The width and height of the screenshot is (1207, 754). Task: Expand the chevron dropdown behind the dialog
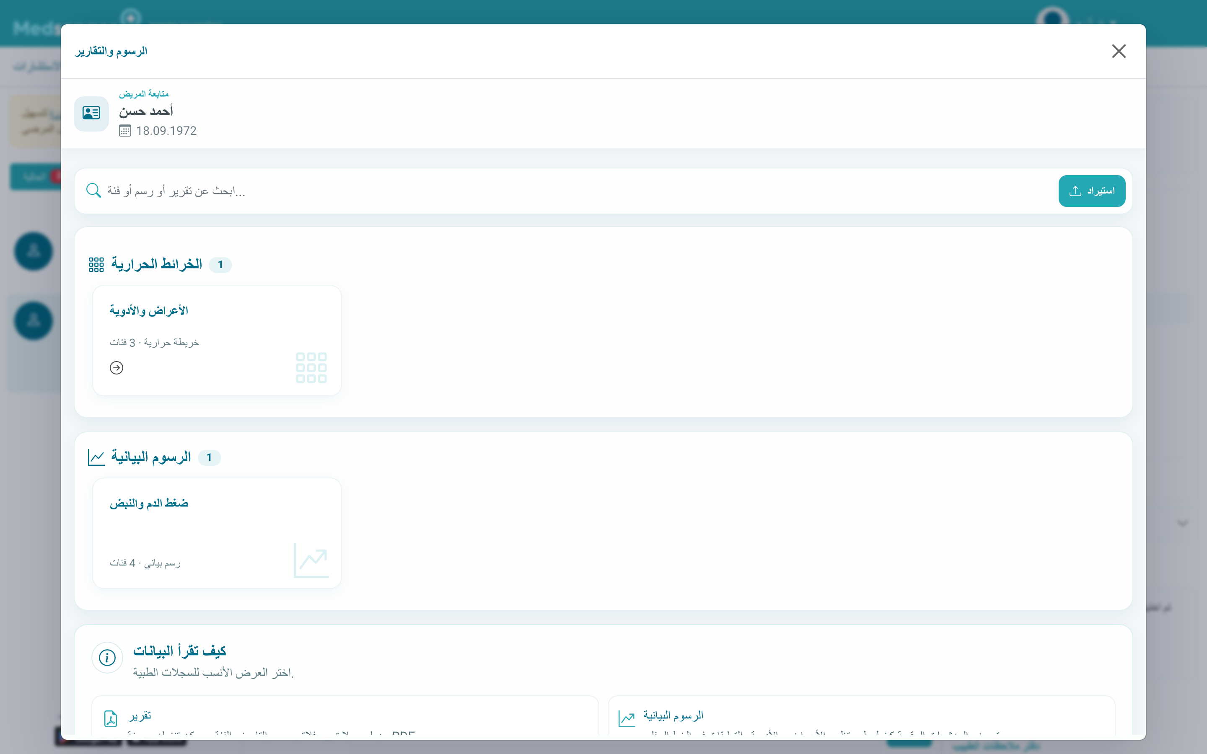(x=1183, y=523)
